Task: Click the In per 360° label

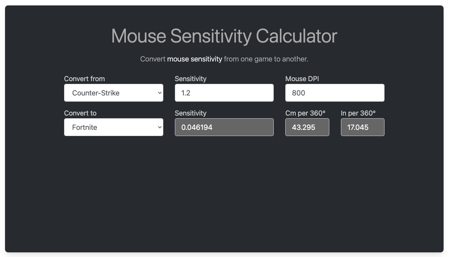Action: 358,113
